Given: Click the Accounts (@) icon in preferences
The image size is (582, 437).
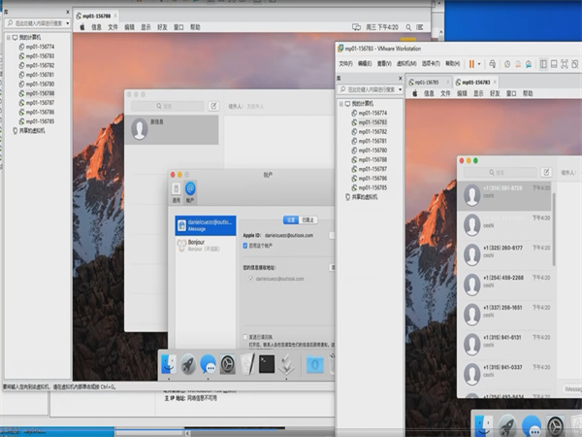Looking at the screenshot, I should [190, 189].
